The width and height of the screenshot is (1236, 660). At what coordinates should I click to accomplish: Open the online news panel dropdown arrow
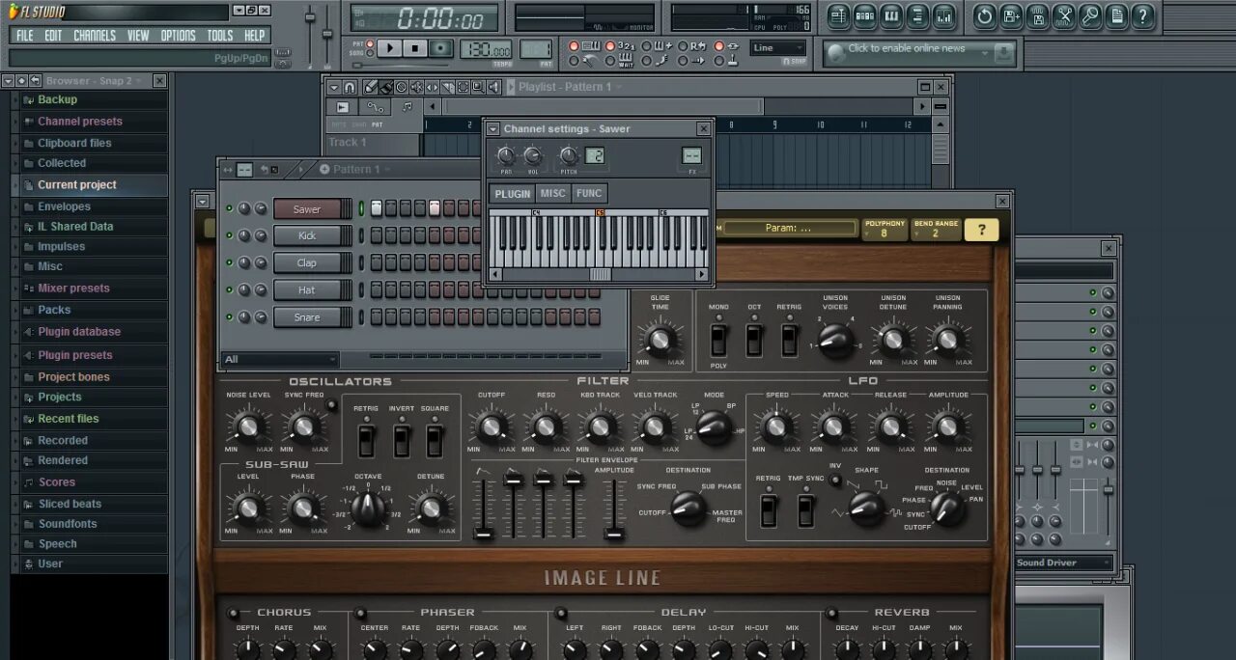[x=985, y=51]
